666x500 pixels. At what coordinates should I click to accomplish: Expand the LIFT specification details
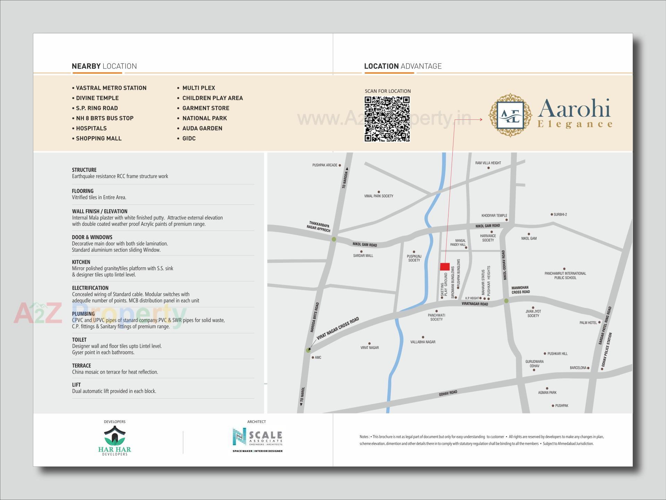pos(77,385)
